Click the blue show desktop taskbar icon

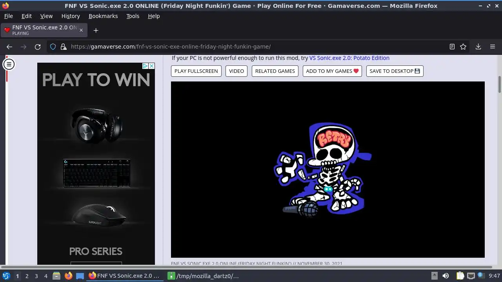pyautogui.click(x=80, y=276)
